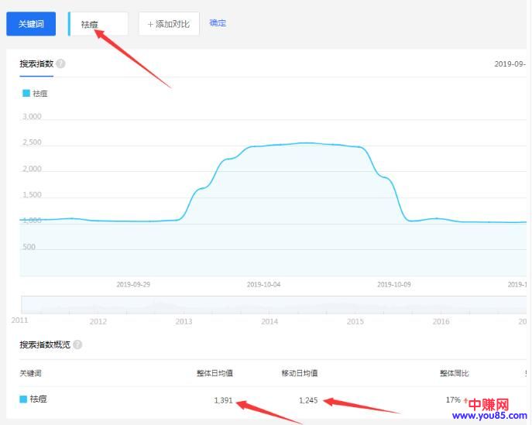Toggle the 祛痘 legend above the chart
This screenshot has height=425, width=532.
click(x=36, y=93)
